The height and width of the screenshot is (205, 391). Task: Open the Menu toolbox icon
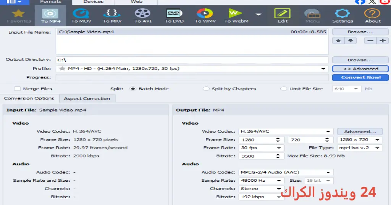[312, 16]
